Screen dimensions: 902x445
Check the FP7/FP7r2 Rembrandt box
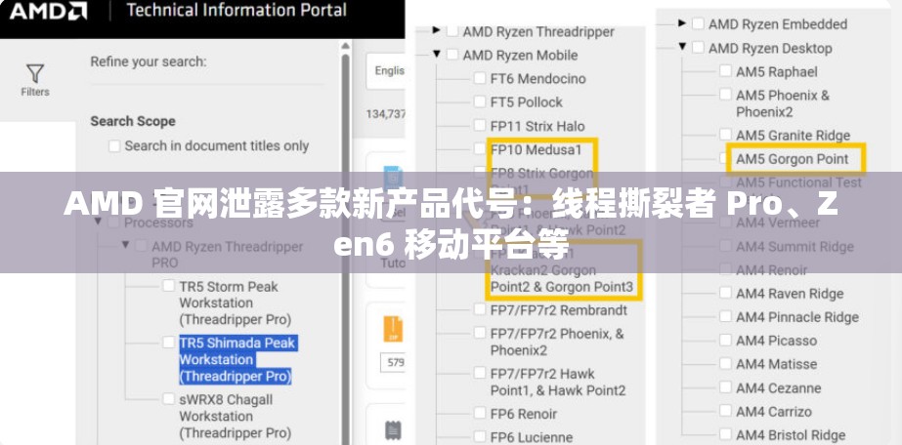(x=480, y=309)
